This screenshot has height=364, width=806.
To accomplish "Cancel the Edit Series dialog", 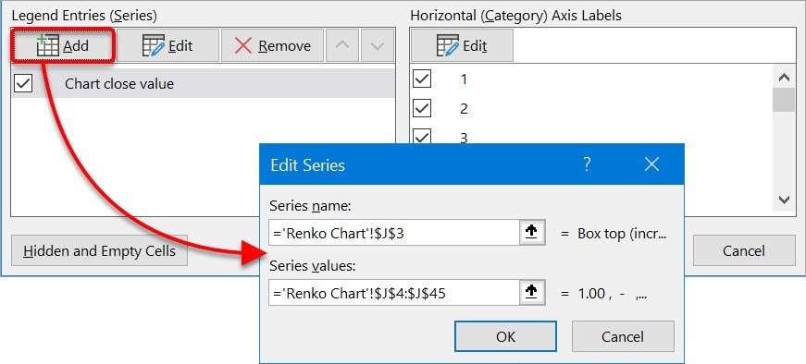I will tap(623, 336).
